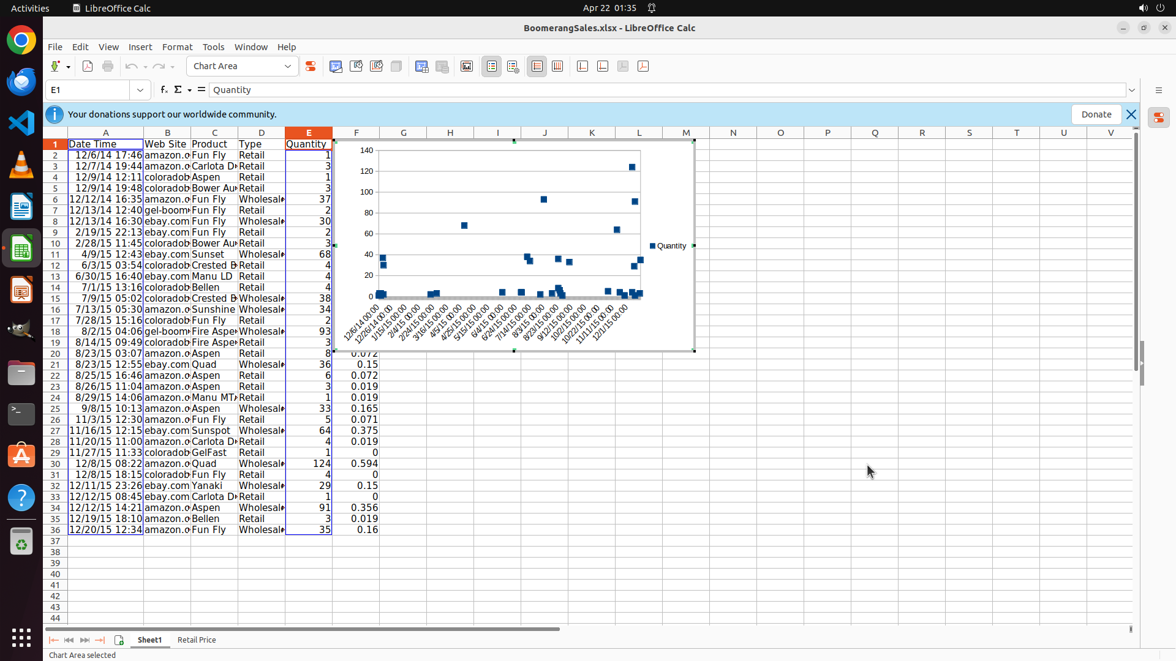Click the All Axes toolbar icon

(643, 66)
